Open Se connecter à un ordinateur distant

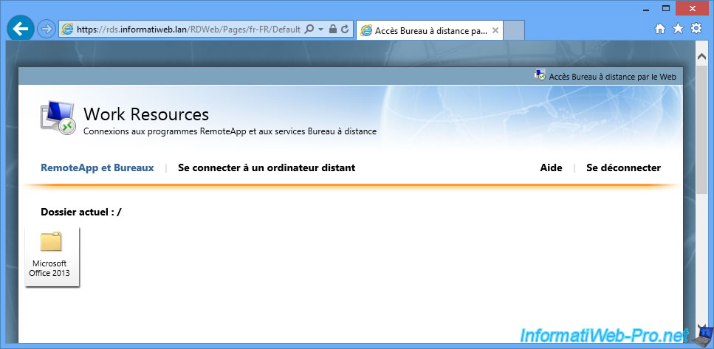[x=267, y=168]
